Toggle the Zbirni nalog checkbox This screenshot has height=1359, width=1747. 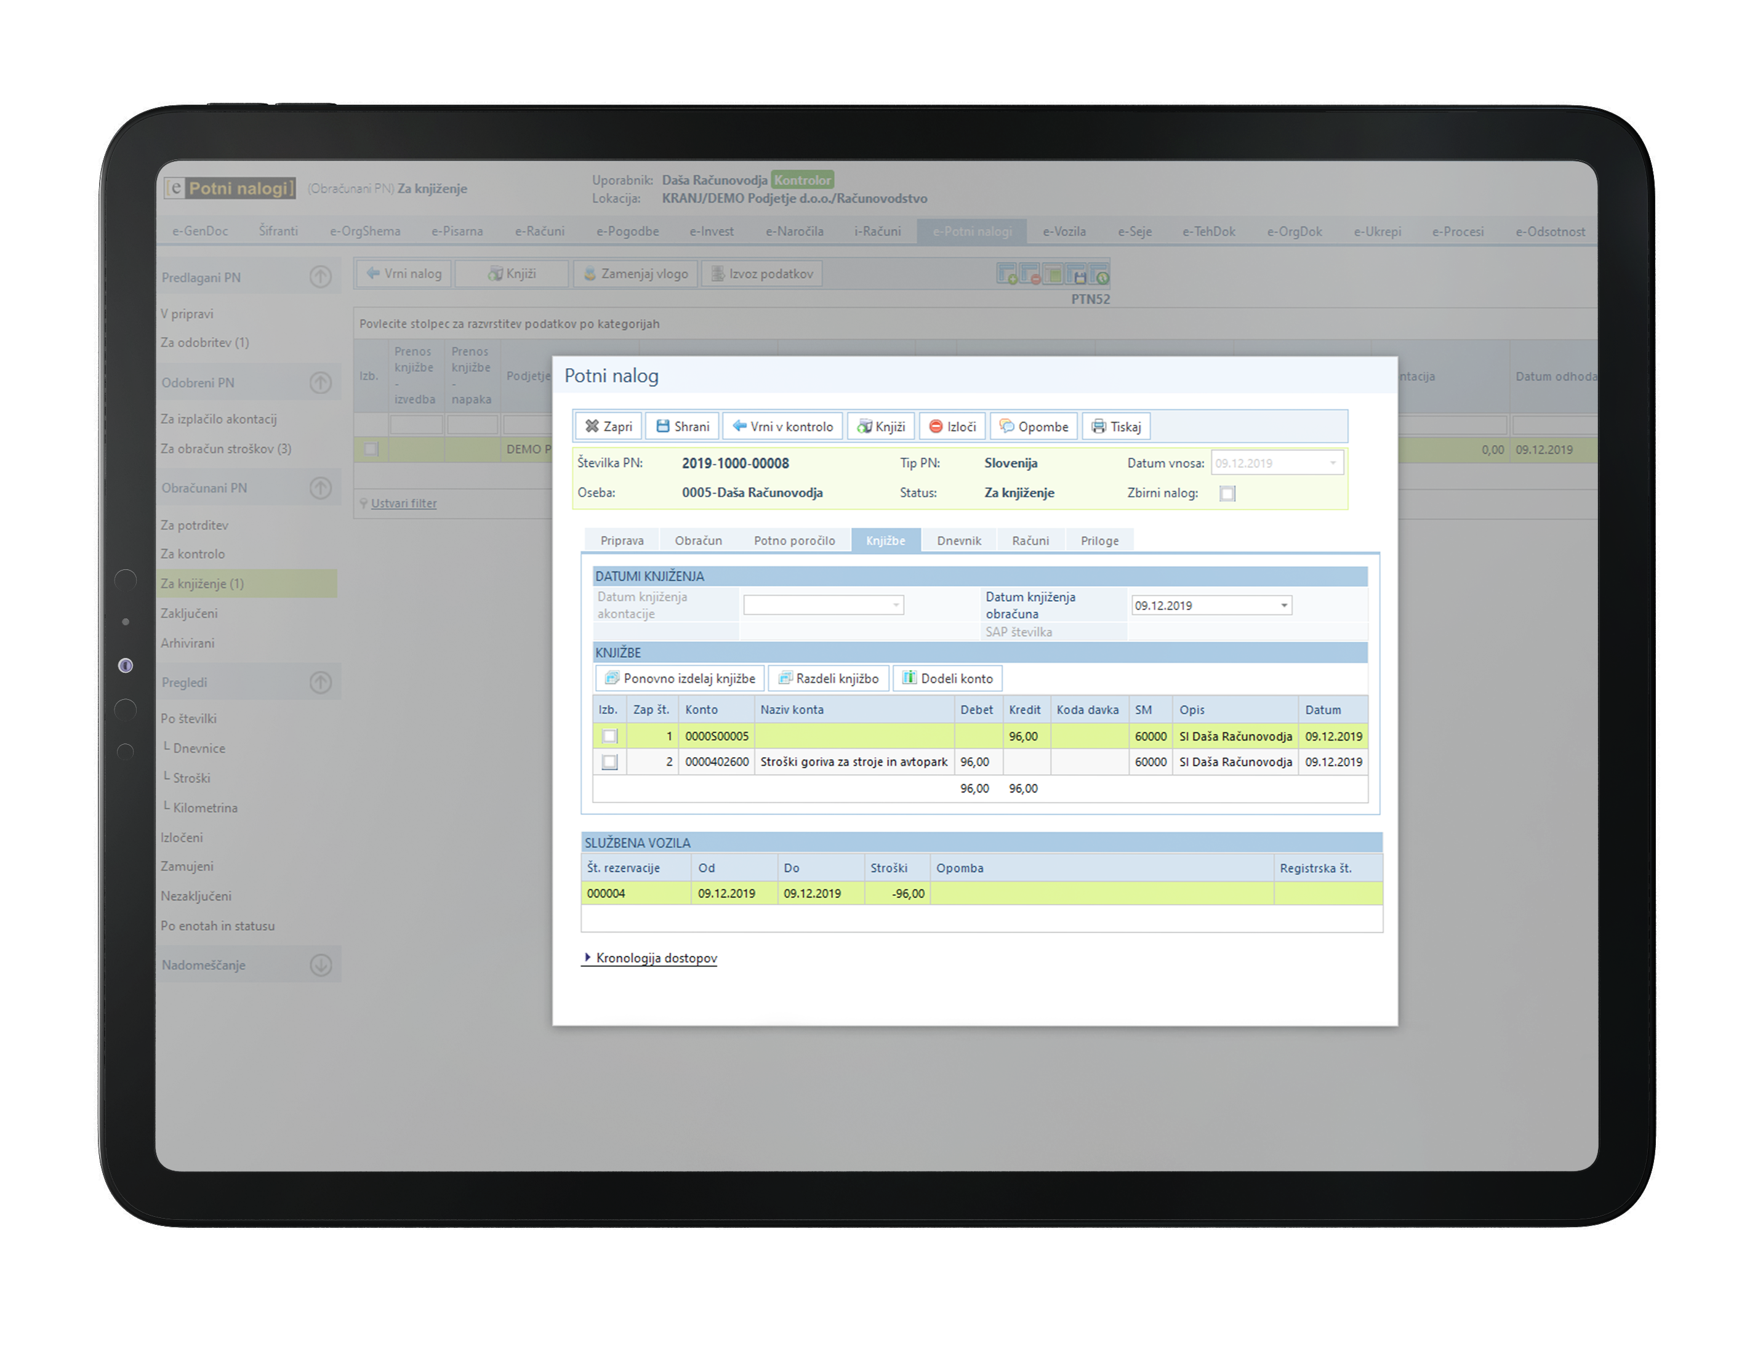click(1227, 494)
